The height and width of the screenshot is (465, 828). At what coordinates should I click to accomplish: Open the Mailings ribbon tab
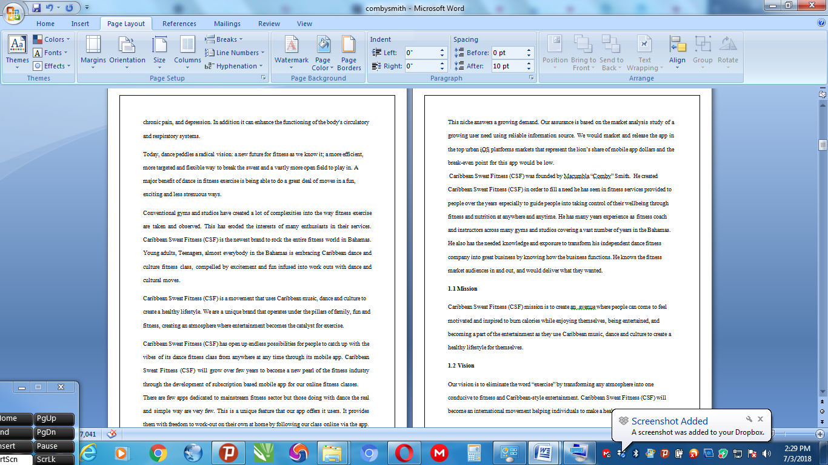click(227, 24)
